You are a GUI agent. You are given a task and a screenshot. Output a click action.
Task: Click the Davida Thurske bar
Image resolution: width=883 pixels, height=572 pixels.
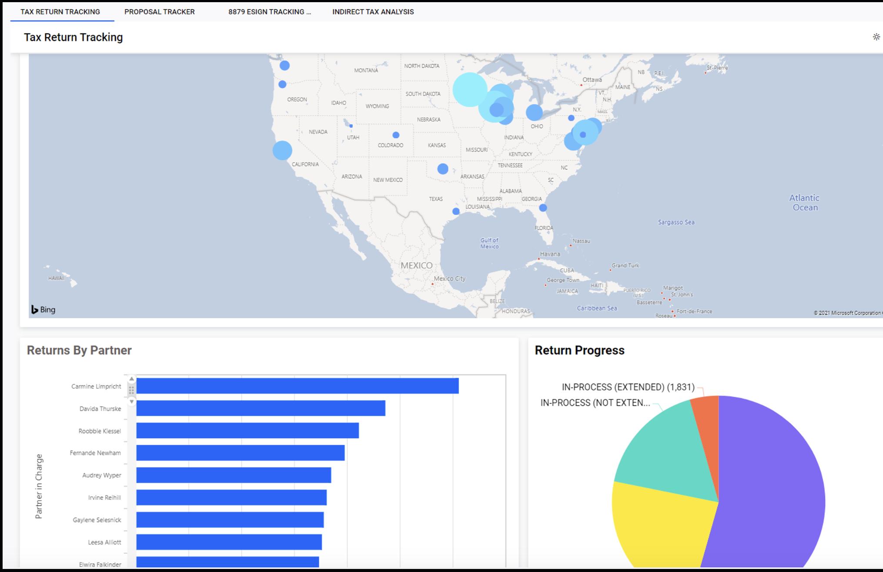coord(261,408)
